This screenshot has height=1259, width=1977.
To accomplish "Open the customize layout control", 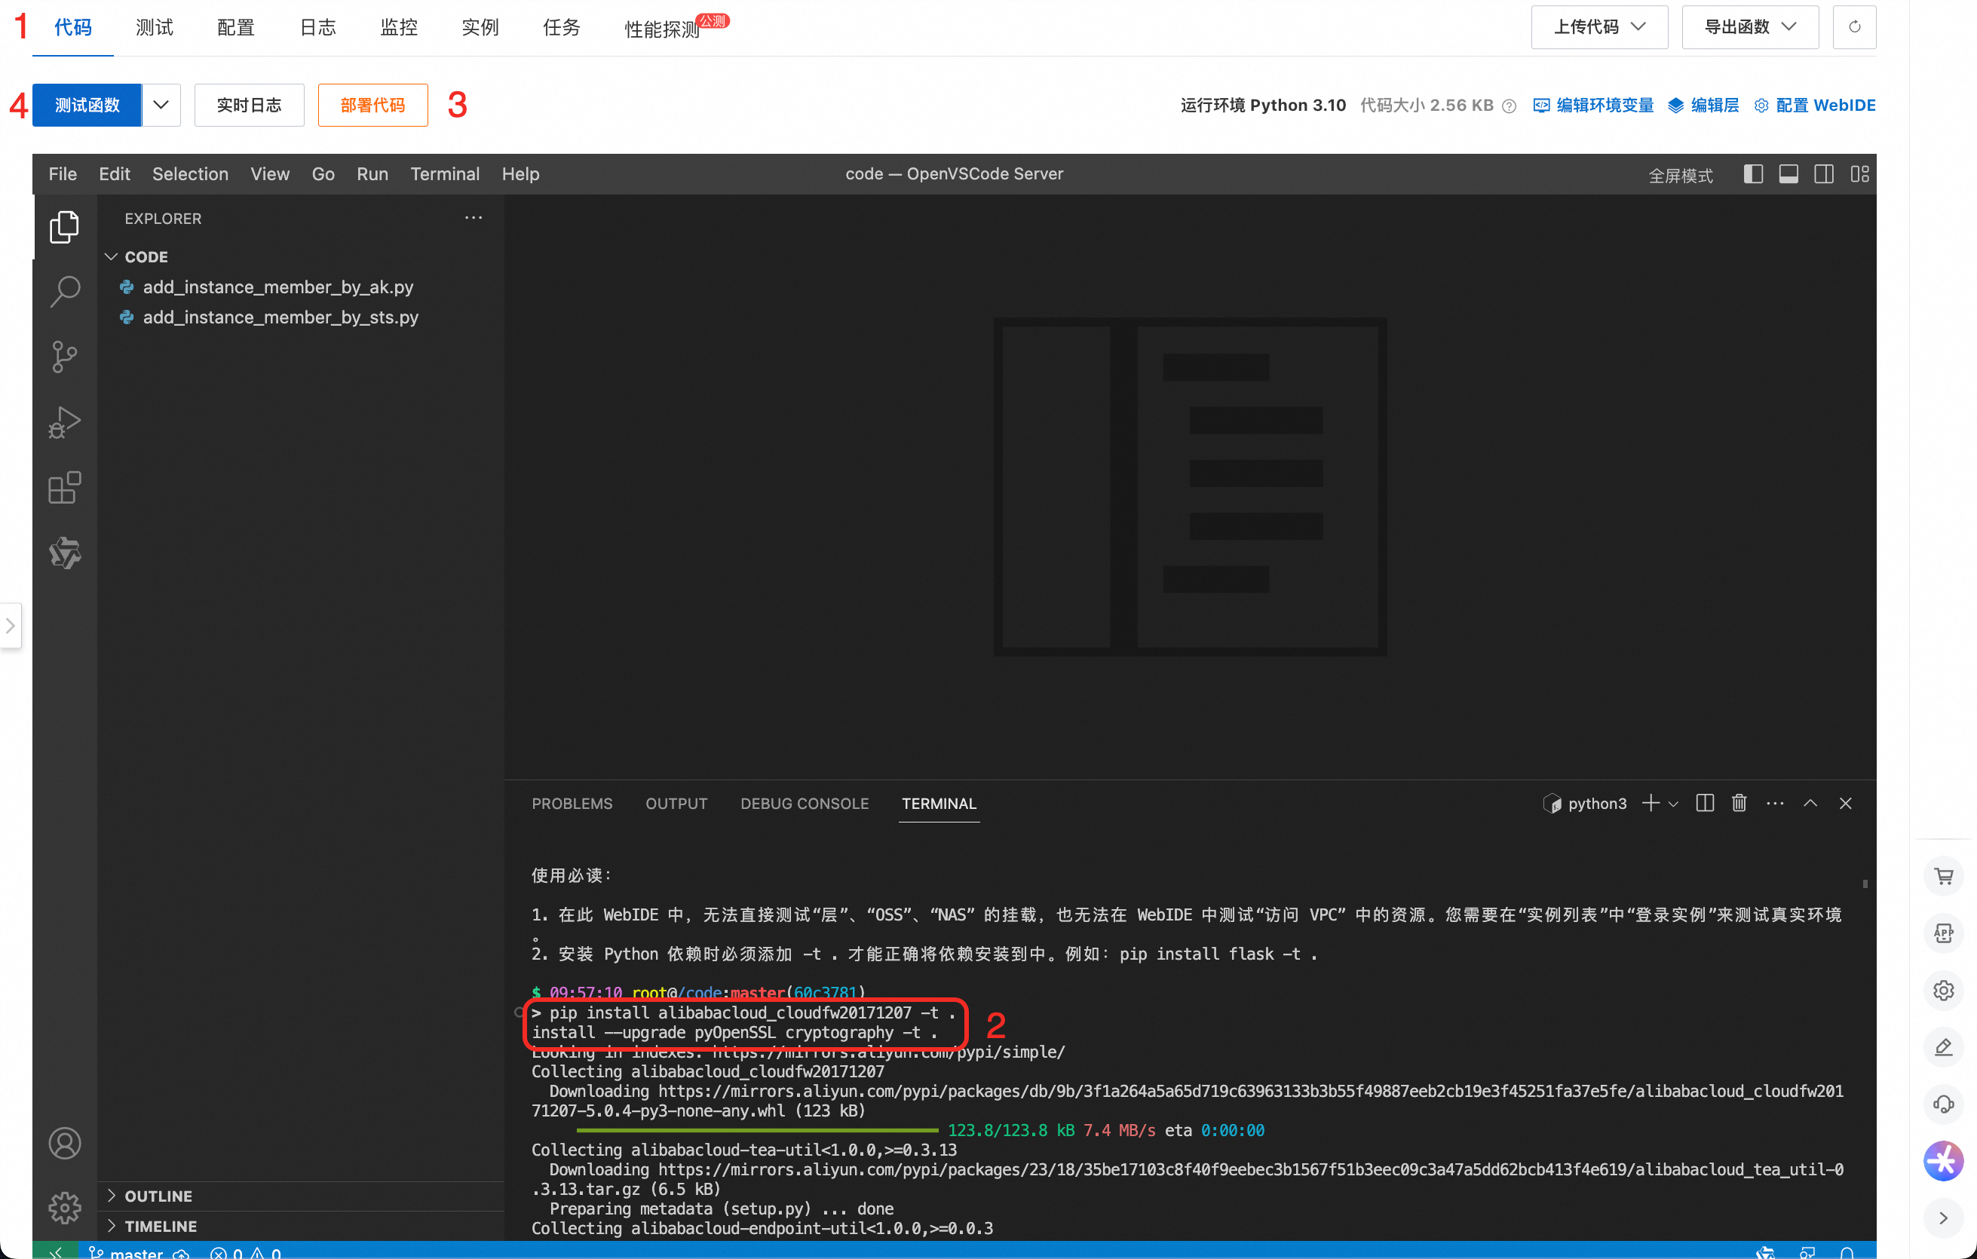I will coord(1859,174).
